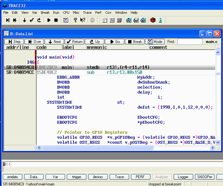This screenshot has width=223, height=186.
Task: Open the Edit menu
Action: coord(15,13)
